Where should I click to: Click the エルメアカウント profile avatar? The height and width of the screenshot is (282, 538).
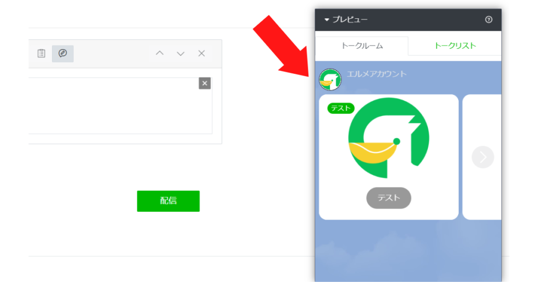point(330,79)
